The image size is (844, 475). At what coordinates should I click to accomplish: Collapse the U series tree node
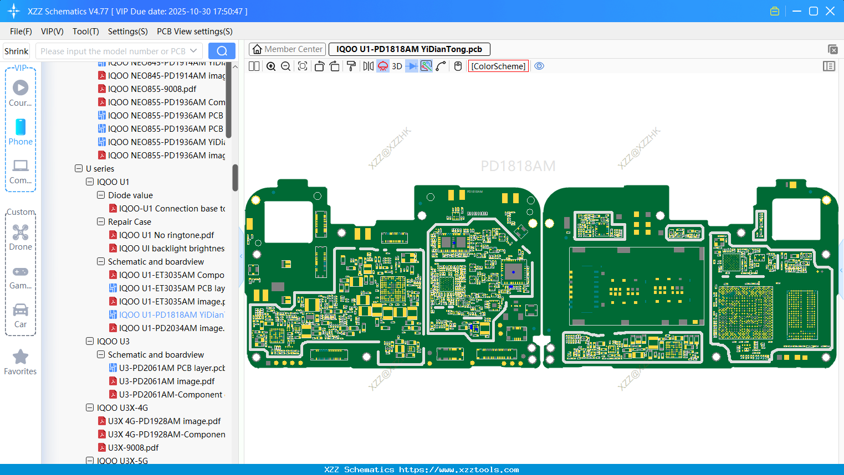click(79, 168)
